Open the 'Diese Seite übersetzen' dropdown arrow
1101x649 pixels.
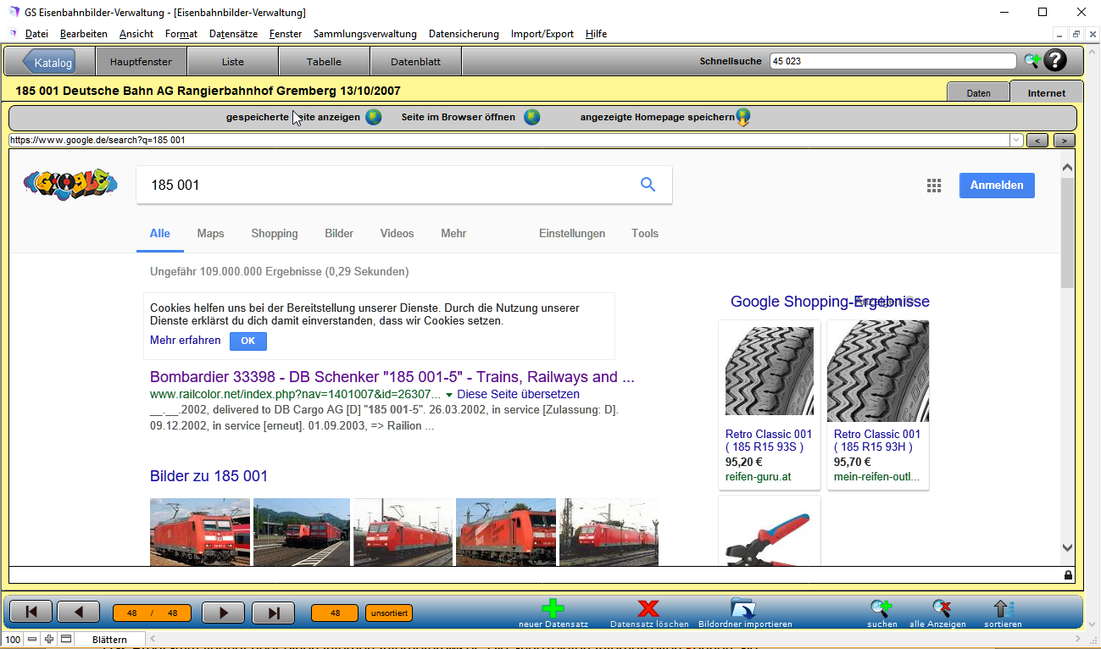[449, 395]
